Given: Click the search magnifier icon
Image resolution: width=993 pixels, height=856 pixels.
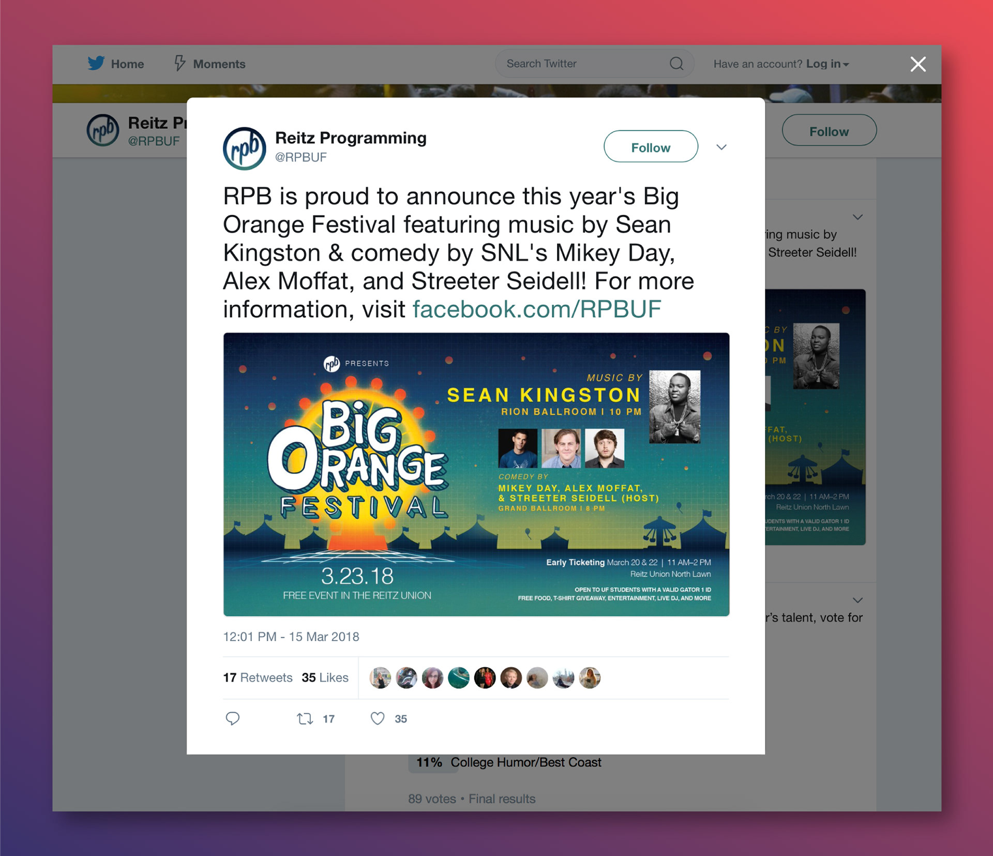Looking at the screenshot, I should 676,64.
